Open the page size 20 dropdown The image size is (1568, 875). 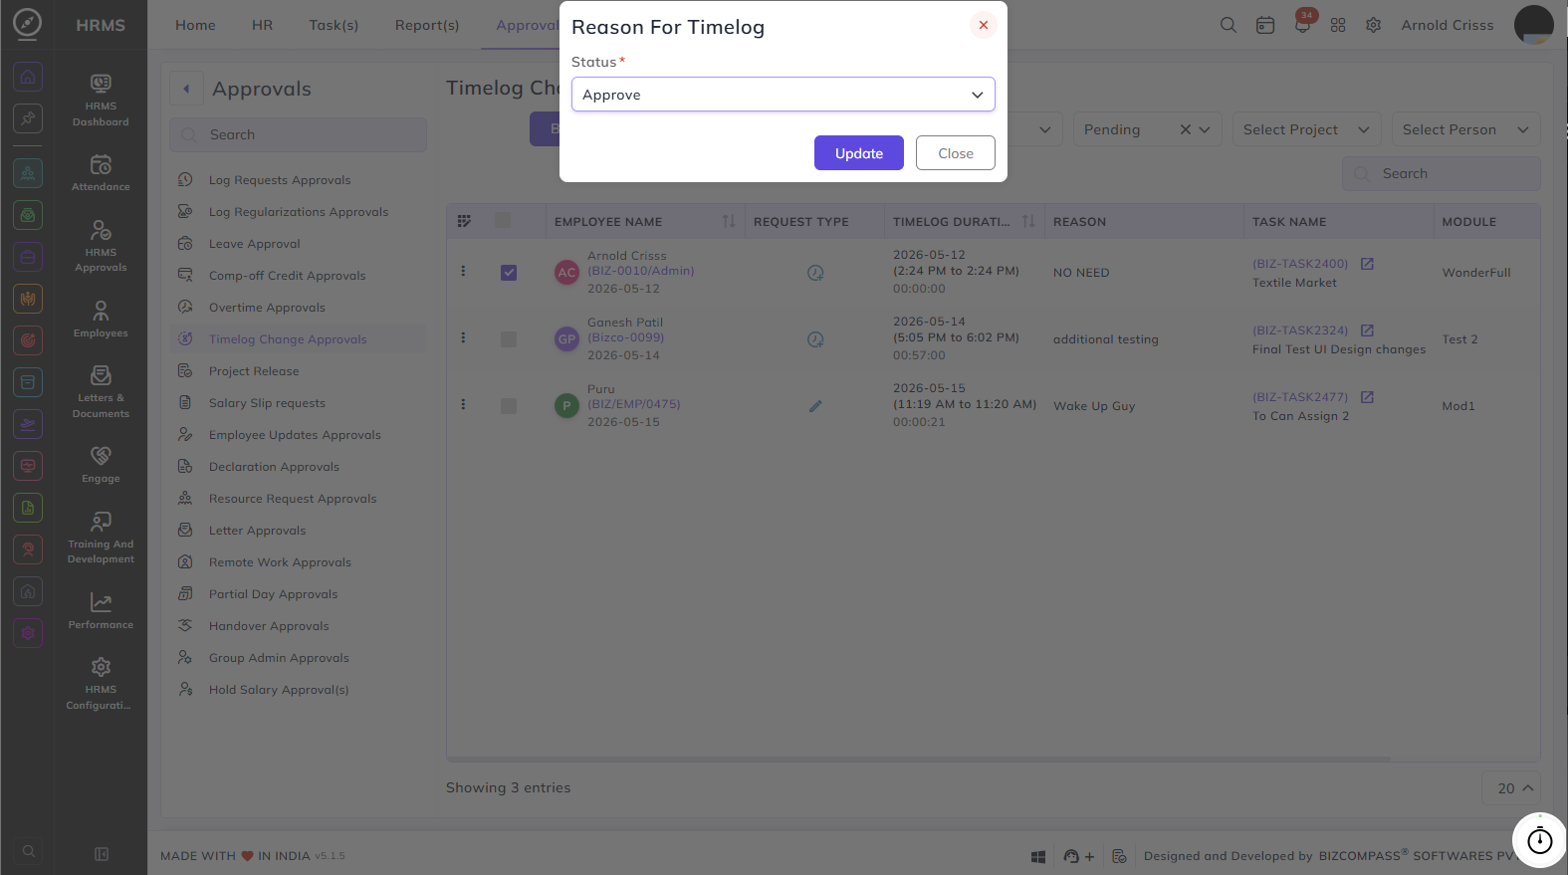[x=1511, y=787]
